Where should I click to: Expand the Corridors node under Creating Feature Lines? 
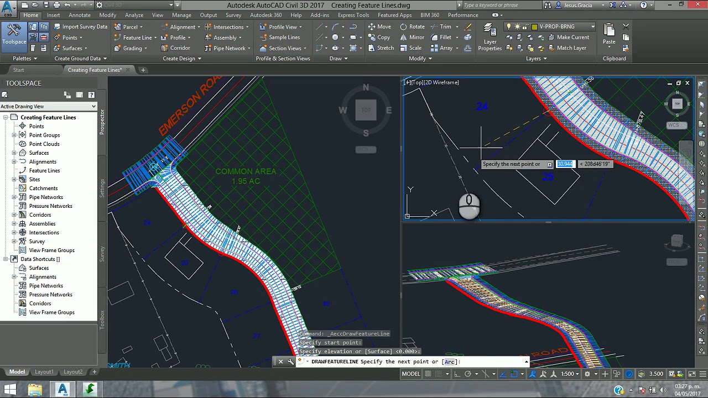(14, 214)
